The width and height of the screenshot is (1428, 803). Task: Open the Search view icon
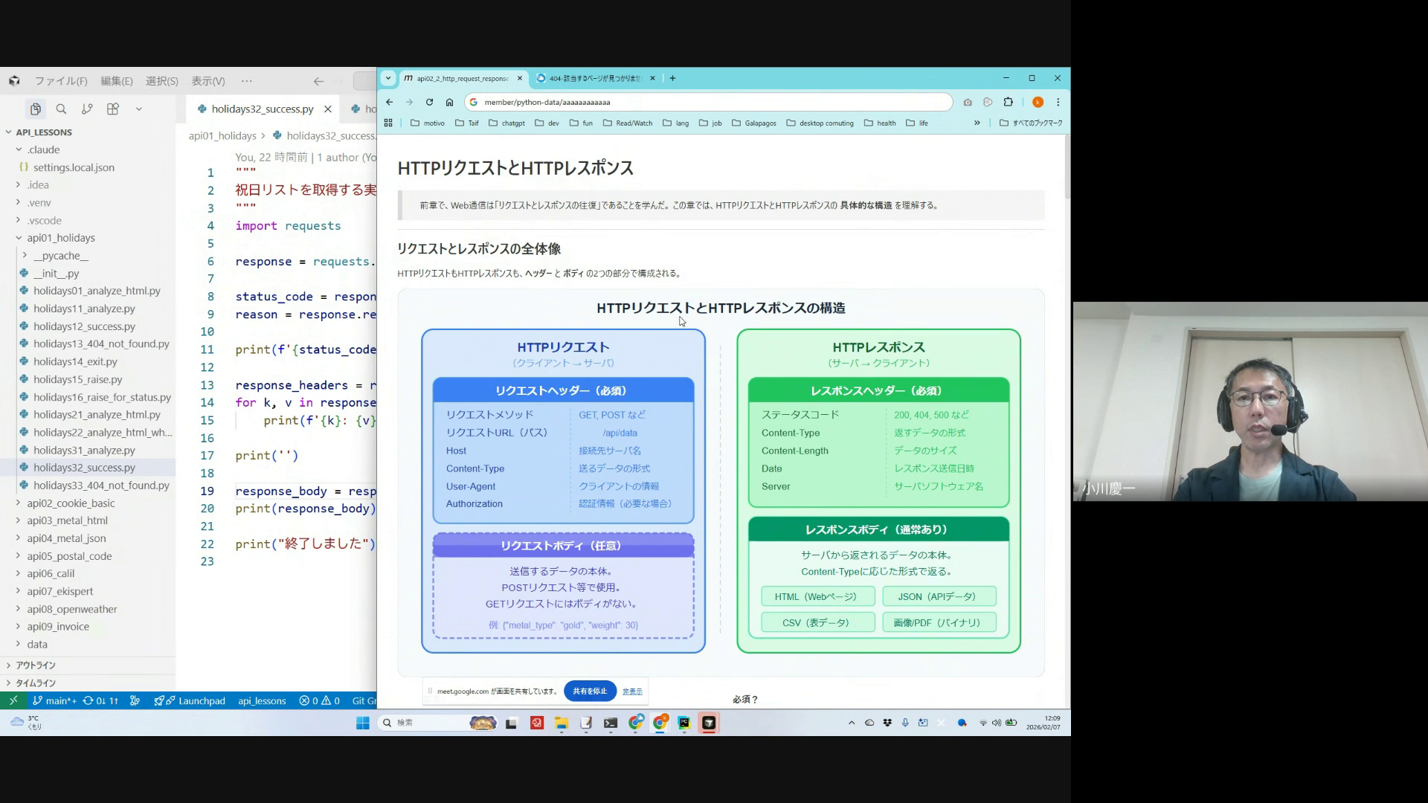[61, 109]
